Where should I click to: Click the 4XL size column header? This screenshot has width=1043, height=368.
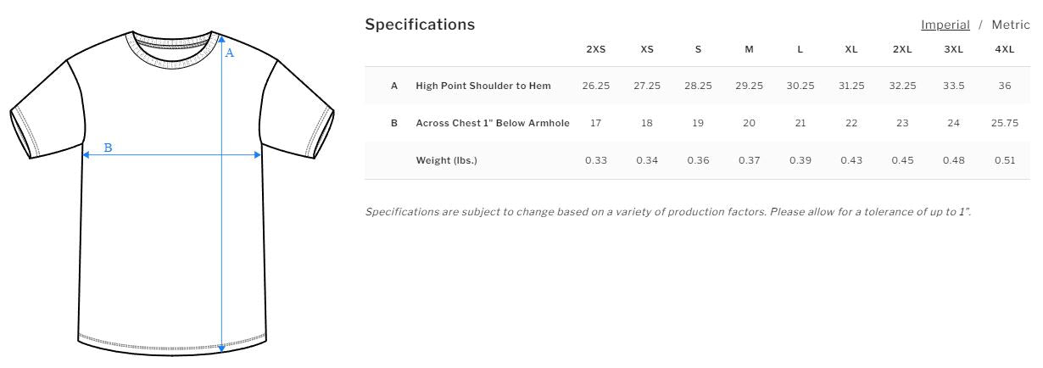click(1004, 49)
